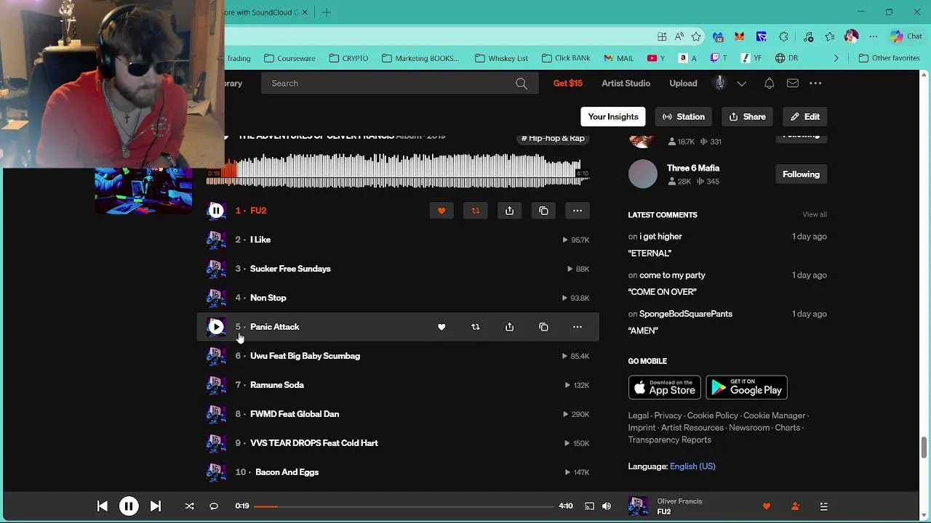
Task: Download on the App Store badge
Action: [665, 388]
